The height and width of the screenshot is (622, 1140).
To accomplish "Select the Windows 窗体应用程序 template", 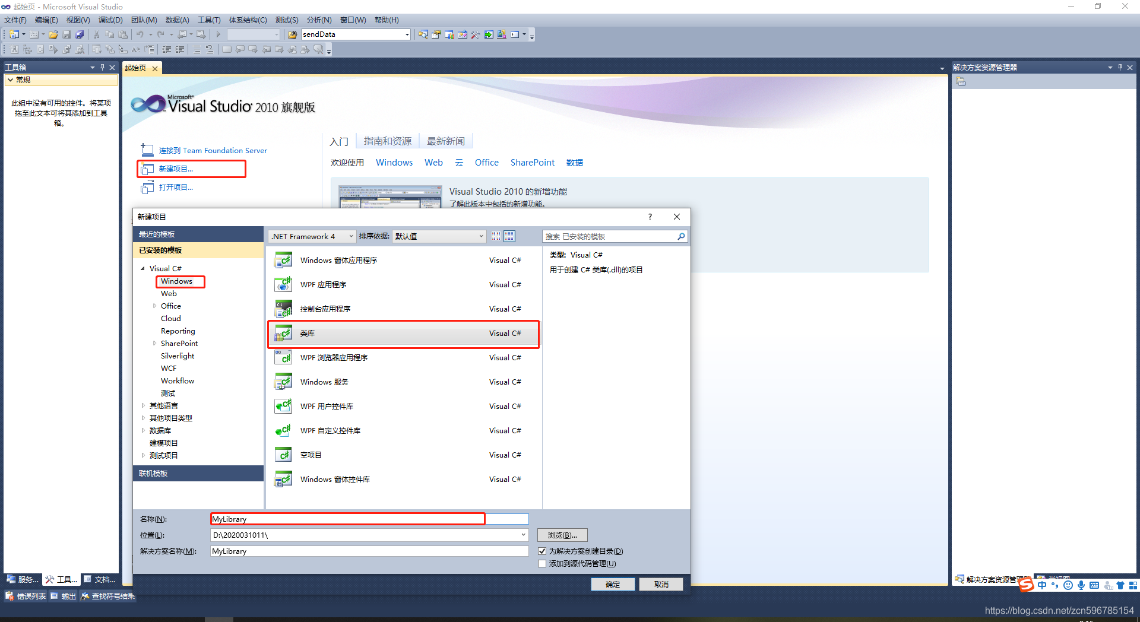I will (x=404, y=261).
